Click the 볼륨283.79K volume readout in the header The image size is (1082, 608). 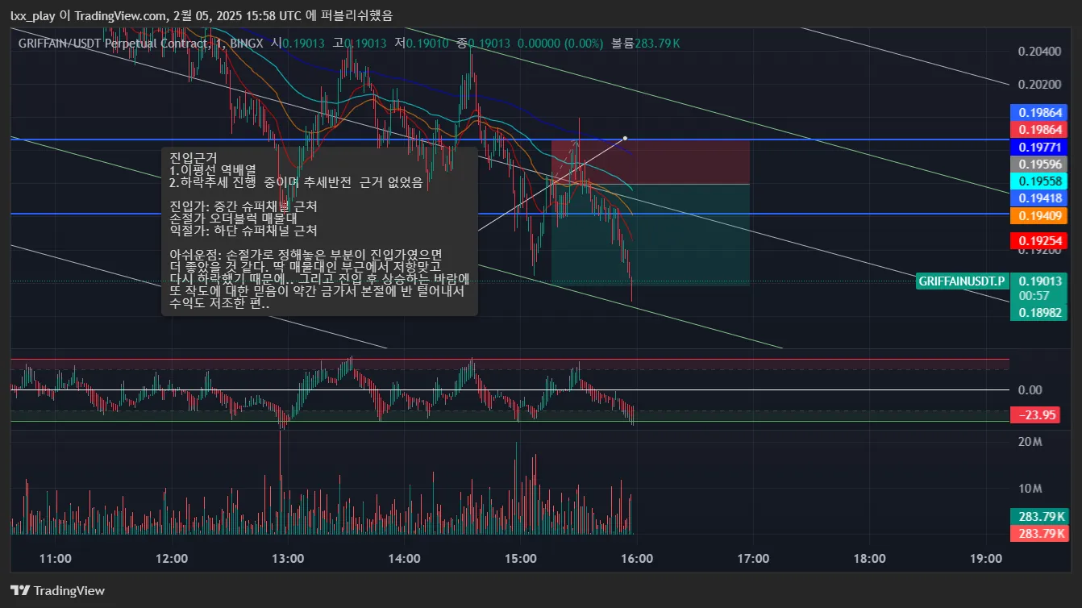tap(646, 43)
